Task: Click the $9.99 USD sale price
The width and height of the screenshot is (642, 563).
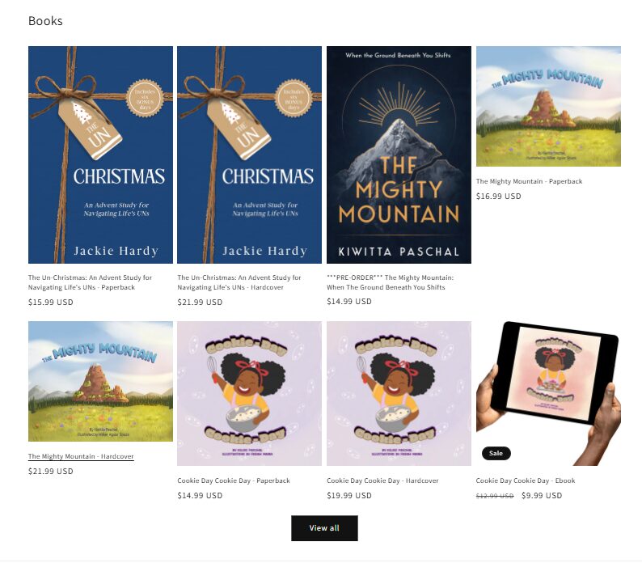Action: pos(542,495)
